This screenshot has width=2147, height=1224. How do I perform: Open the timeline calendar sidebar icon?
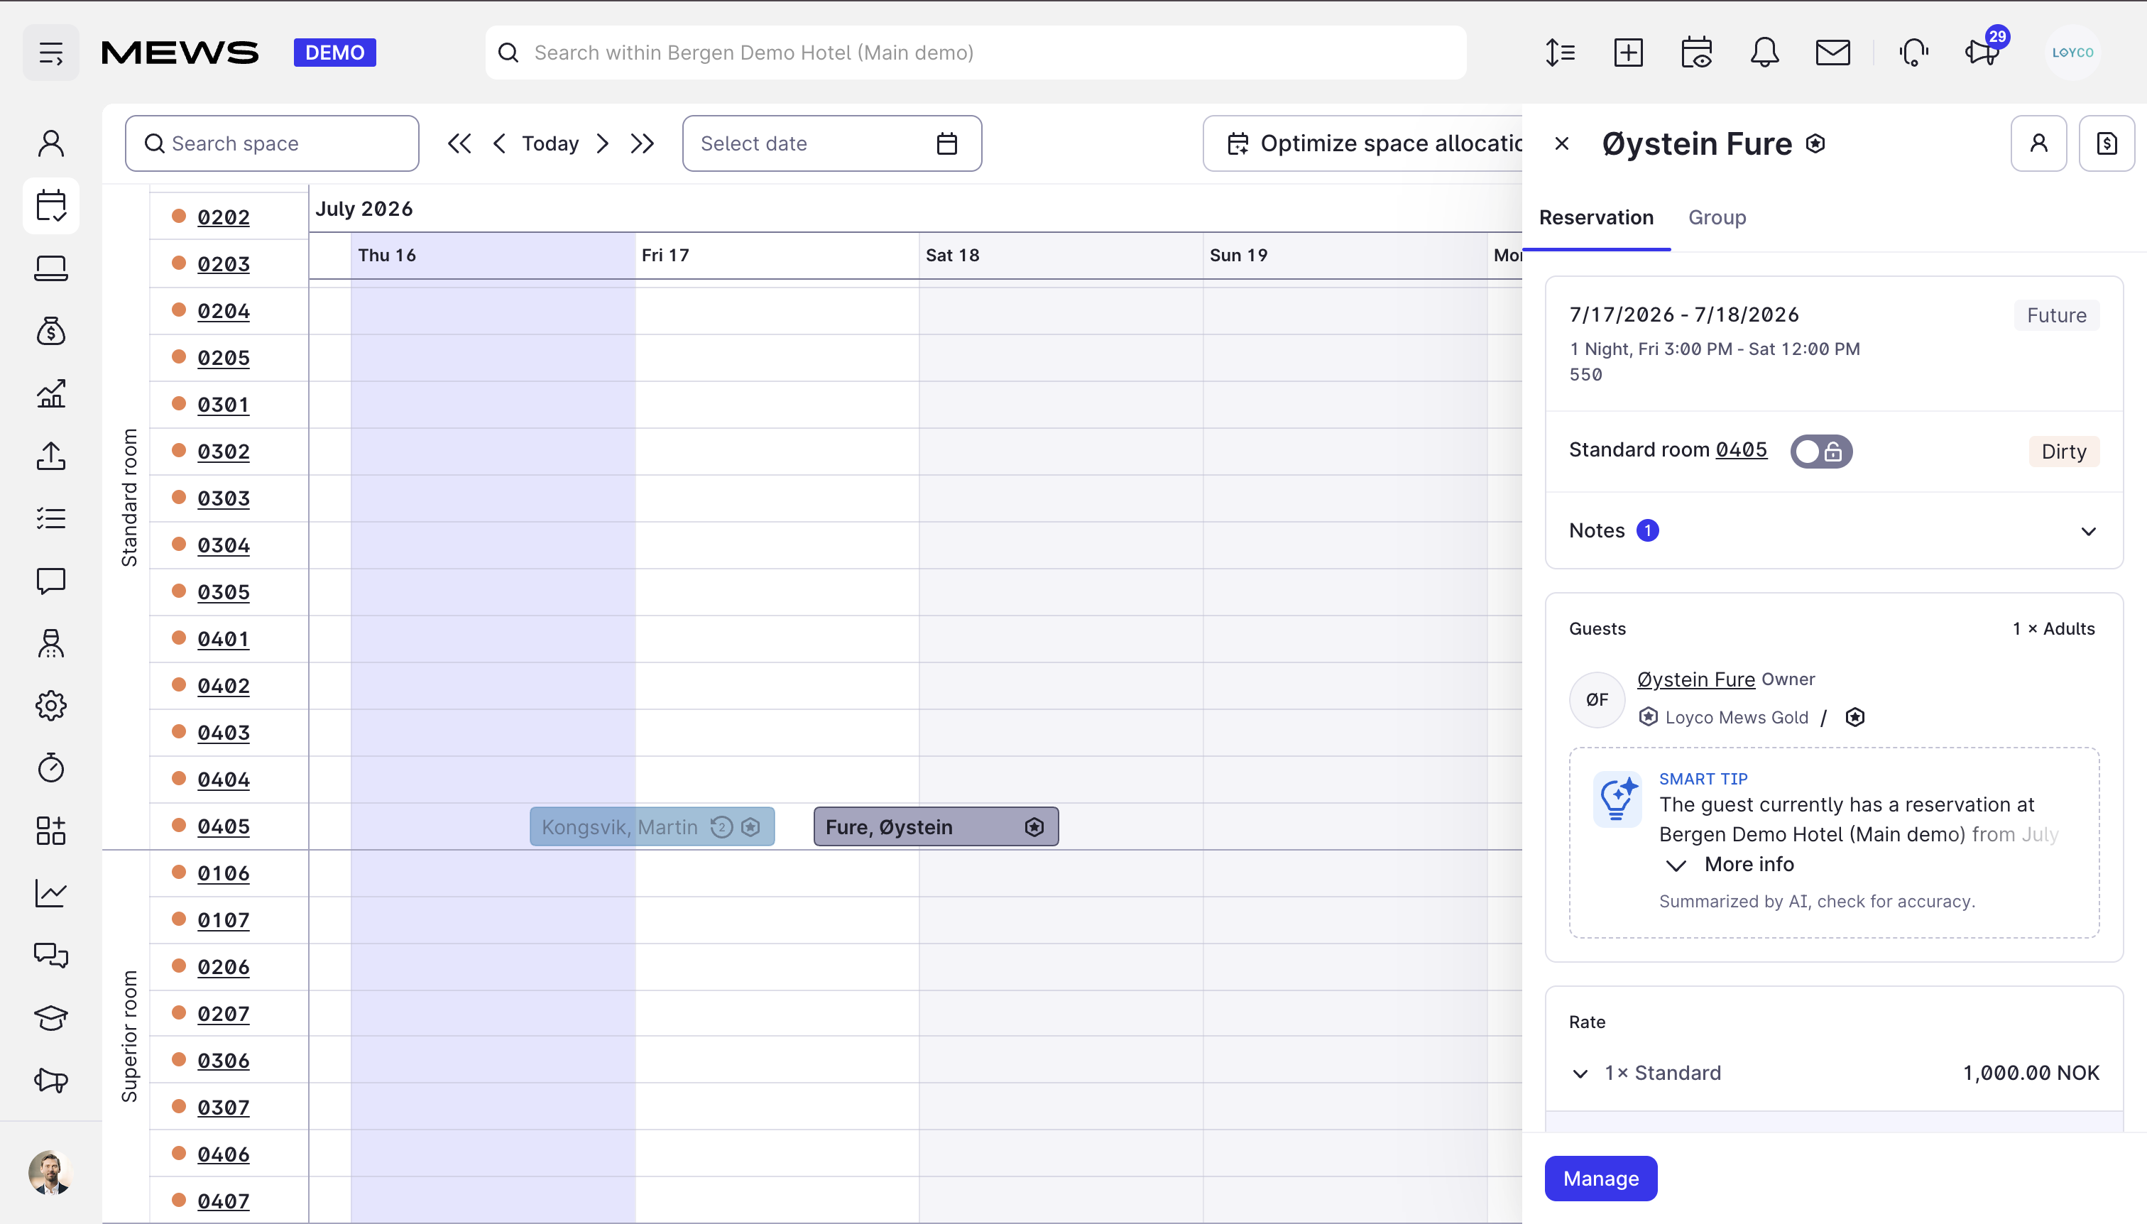pos(51,206)
